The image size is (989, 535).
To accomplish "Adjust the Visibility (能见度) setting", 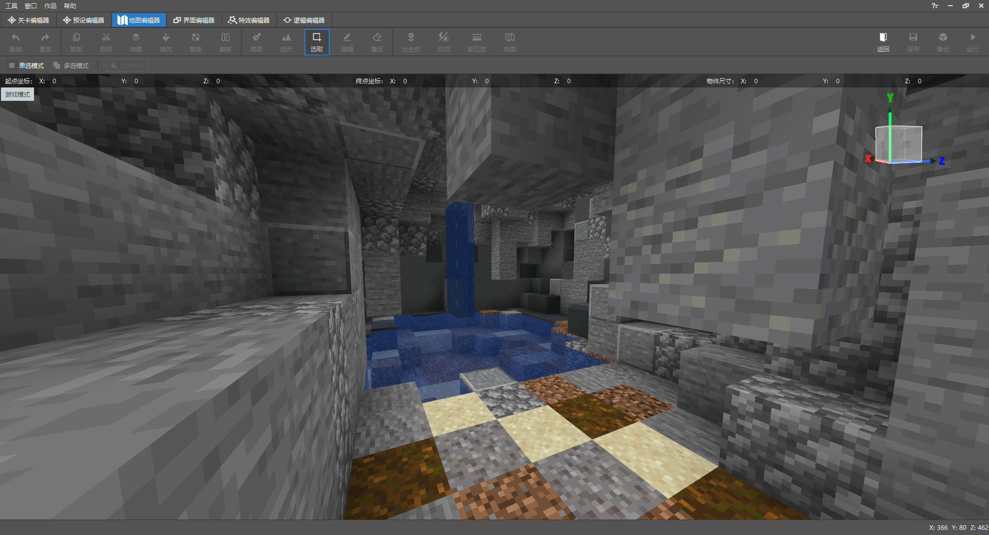I will pos(477,42).
